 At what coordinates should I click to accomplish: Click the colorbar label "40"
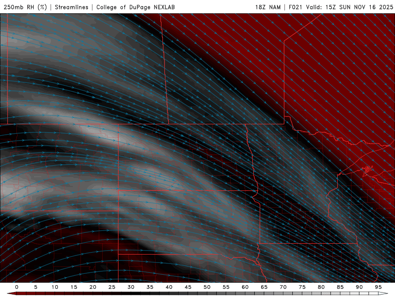tap(169, 287)
